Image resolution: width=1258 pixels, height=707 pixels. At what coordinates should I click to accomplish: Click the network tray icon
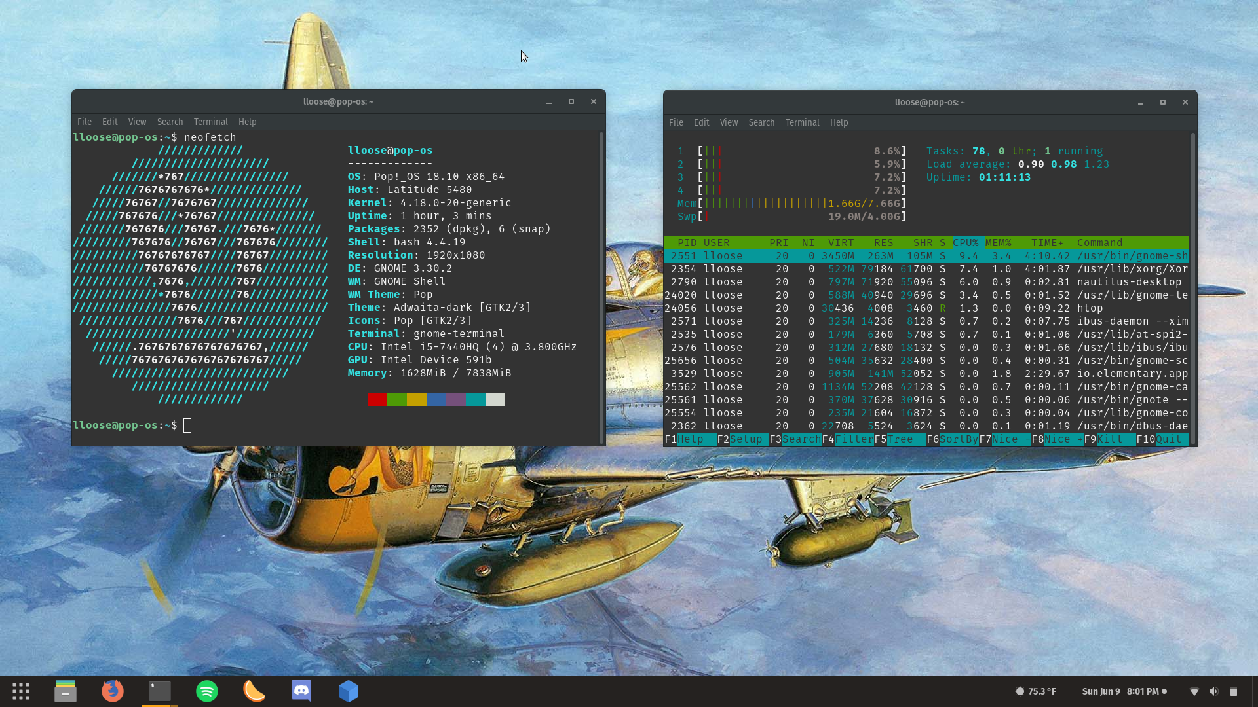coord(1194,691)
